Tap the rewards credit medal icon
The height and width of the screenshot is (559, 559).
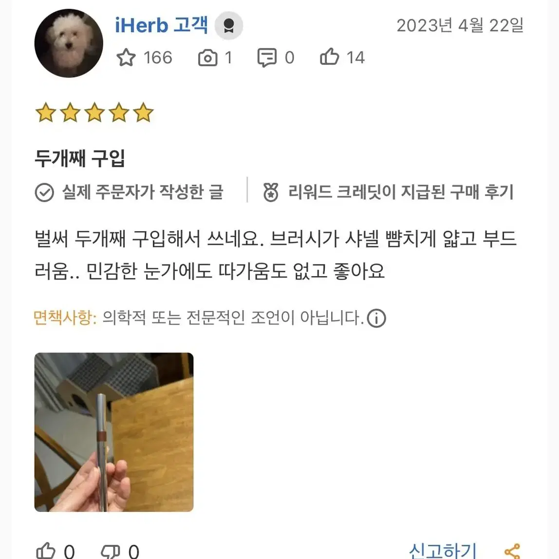(x=271, y=192)
